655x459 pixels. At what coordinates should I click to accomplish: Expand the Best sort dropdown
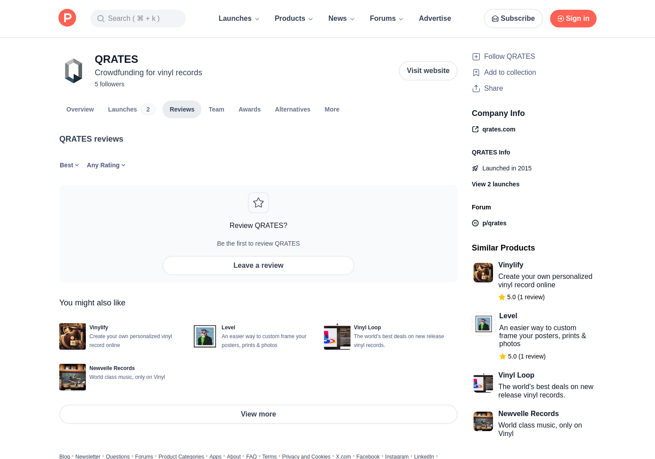coord(69,165)
